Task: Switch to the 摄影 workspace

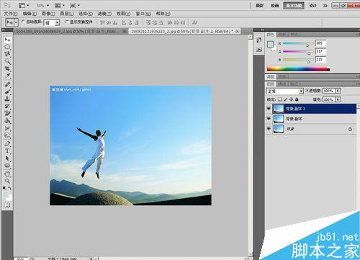Action: point(260,5)
